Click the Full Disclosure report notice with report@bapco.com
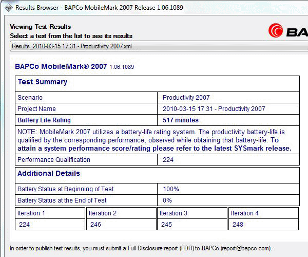The width and height of the screenshot is (308, 257). (141, 248)
